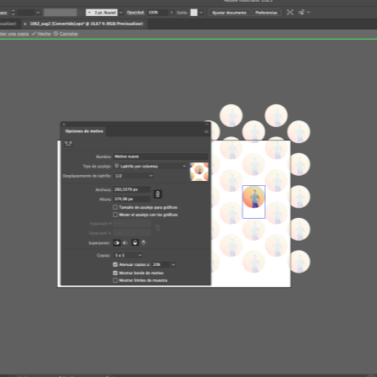377x377 pixels.
Task: Toggle the width and height proportion link icon
Action: tap(157, 194)
